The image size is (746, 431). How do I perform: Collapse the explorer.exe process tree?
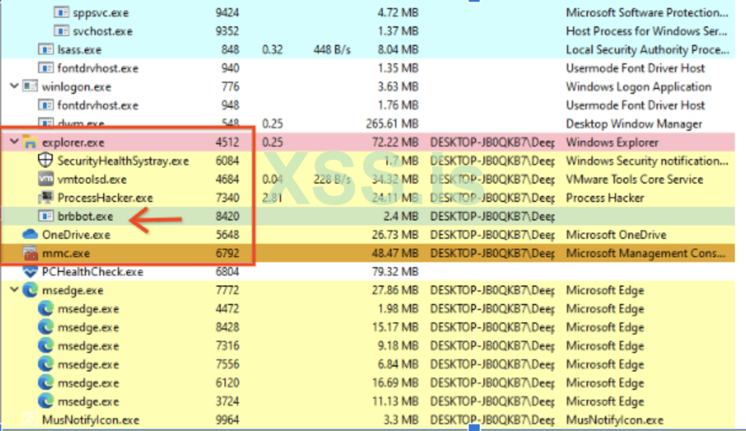click(x=14, y=142)
